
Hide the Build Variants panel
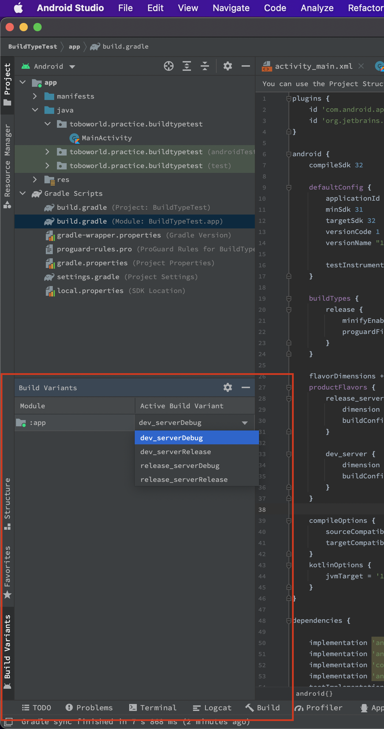coord(245,387)
